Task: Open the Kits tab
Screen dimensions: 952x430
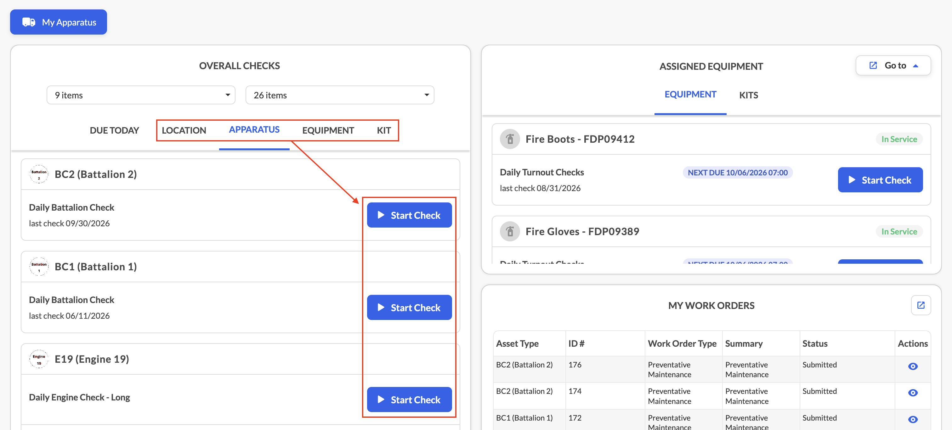Action: click(748, 95)
